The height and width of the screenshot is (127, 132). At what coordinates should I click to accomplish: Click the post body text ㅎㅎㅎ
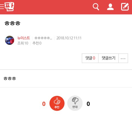pyautogui.click(x=10, y=78)
